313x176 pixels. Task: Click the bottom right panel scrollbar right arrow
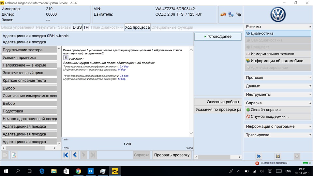point(239,157)
